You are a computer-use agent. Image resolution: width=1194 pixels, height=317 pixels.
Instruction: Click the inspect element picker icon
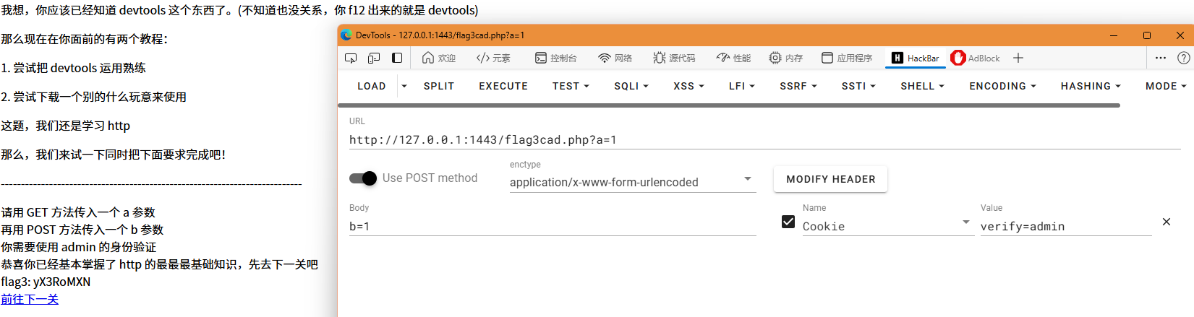[x=351, y=58]
